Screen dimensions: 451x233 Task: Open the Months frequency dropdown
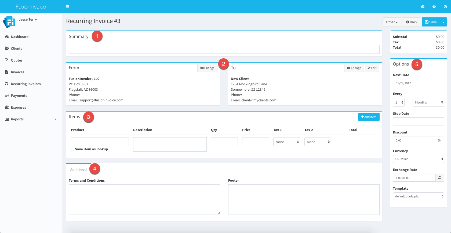click(428, 102)
